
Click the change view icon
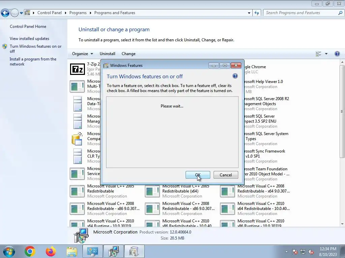click(x=318, y=54)
